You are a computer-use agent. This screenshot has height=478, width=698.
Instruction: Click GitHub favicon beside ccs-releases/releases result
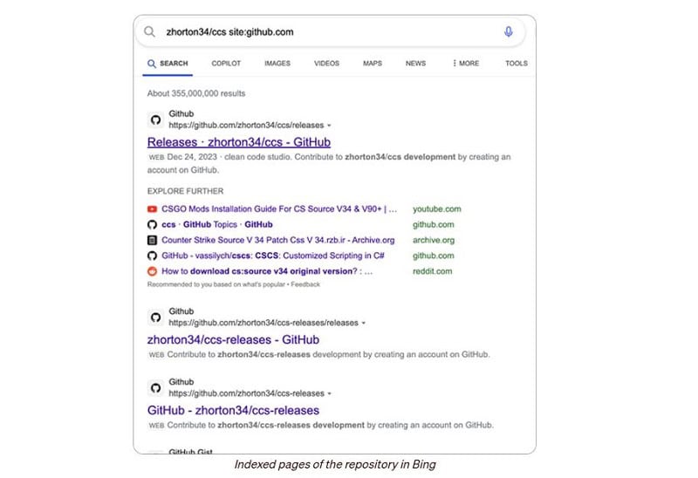point(155,318)
